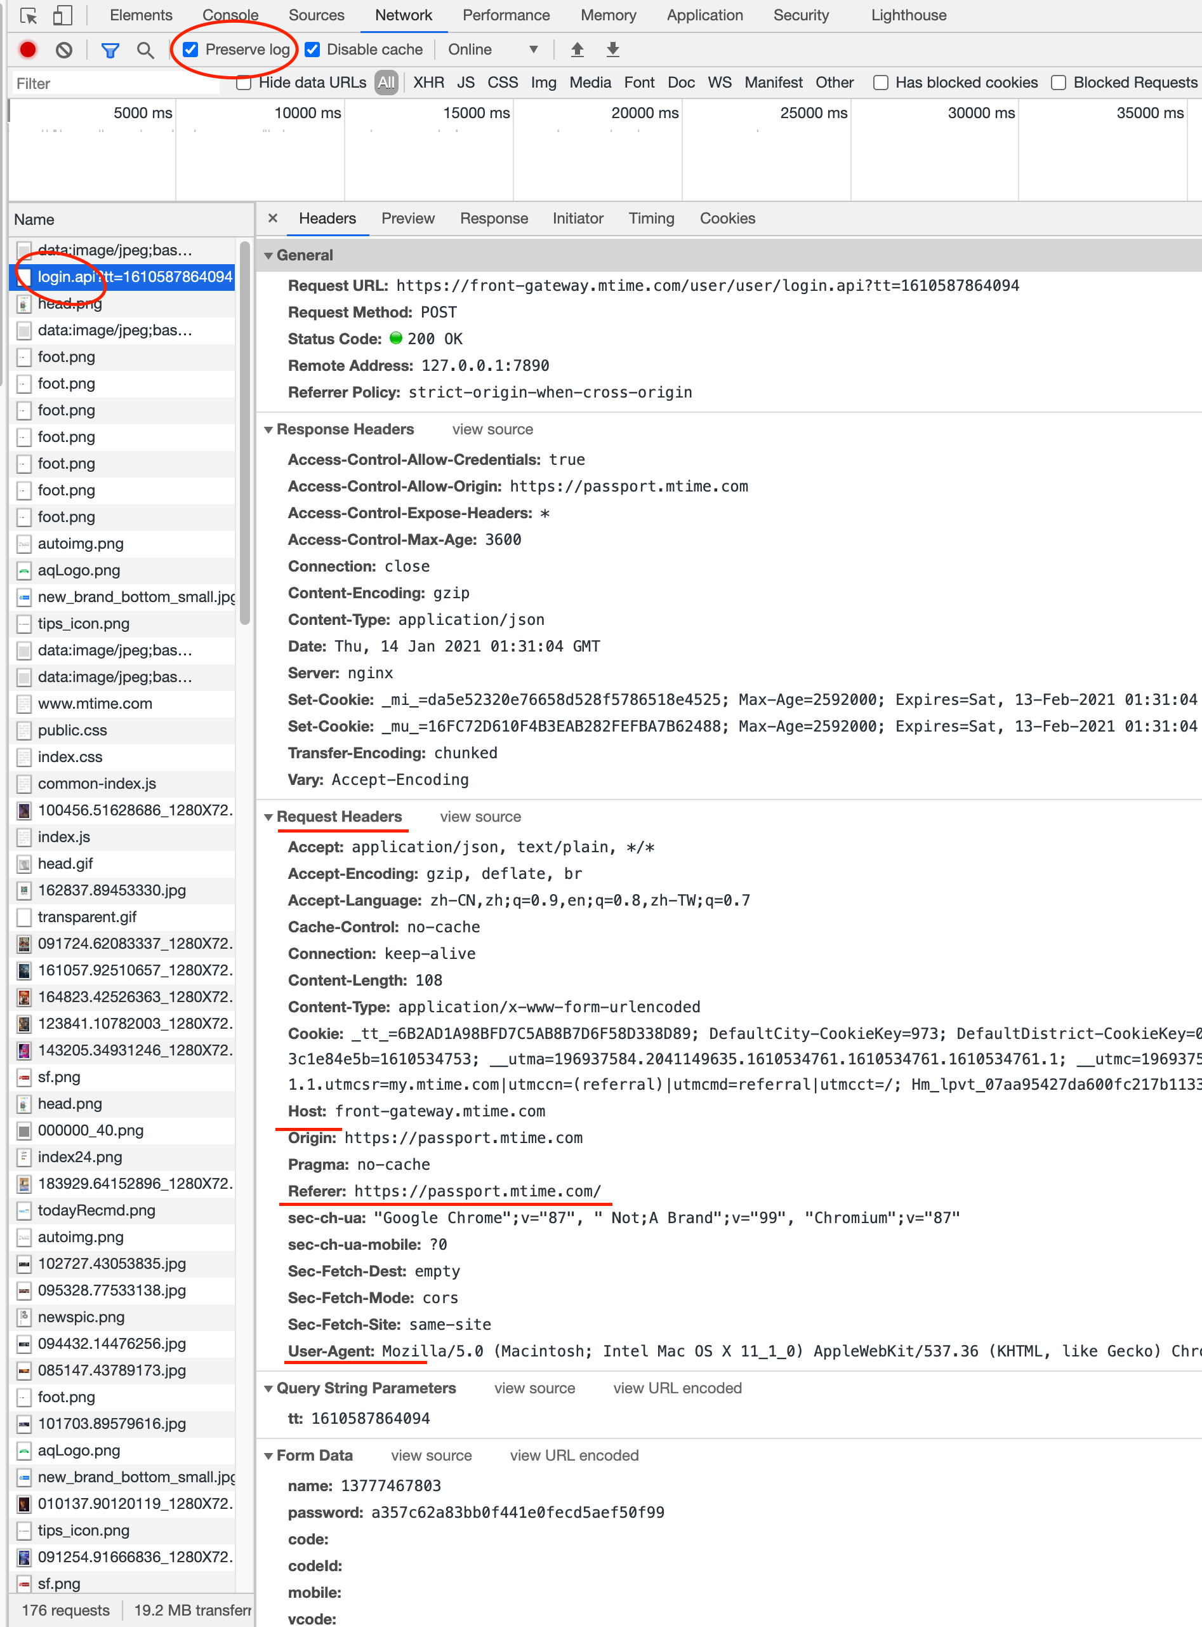The image size is (1202, 1627).
Task: Open the Timing tab
Action: pyautogui.click(x=651, y=218)
